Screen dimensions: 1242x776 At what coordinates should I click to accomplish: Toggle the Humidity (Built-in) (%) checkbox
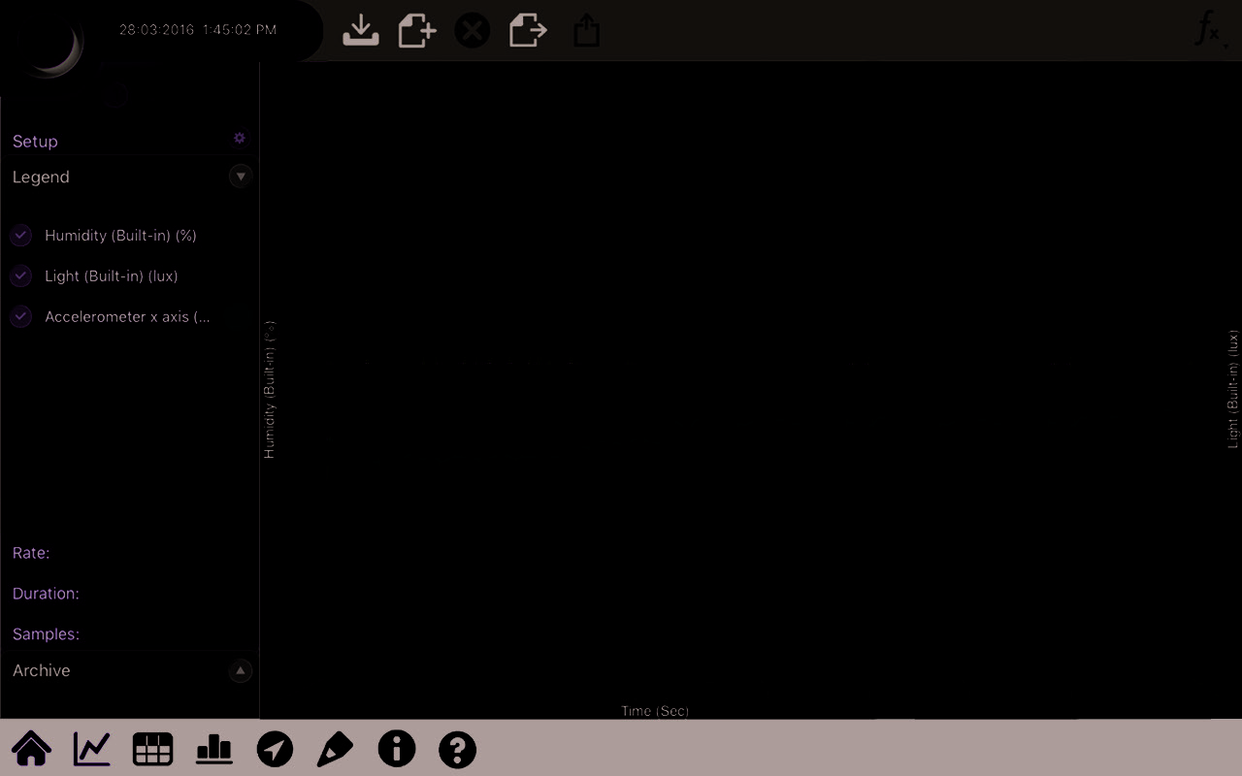[x=21, y=236]
